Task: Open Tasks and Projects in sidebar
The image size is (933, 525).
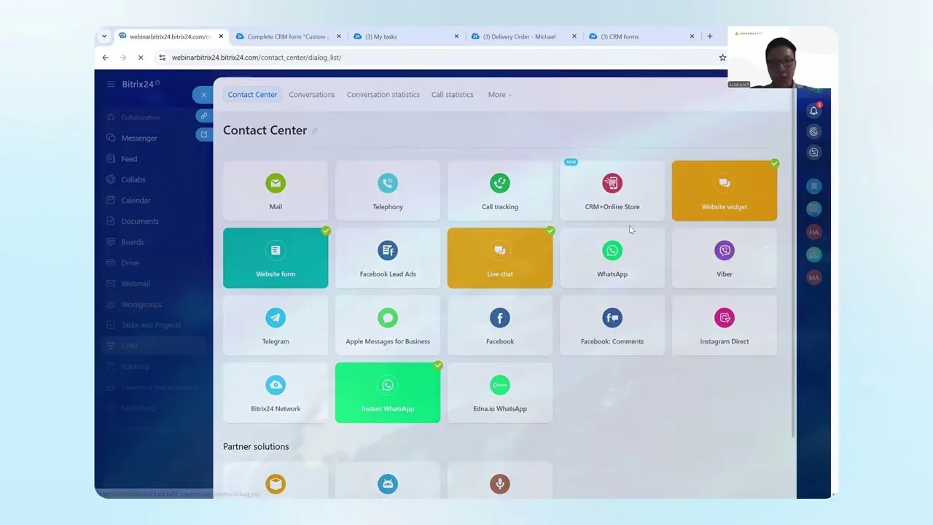Action: coord(151,325)
